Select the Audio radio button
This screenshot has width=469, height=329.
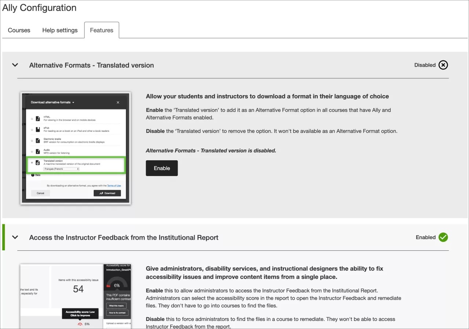pos(32,152)
